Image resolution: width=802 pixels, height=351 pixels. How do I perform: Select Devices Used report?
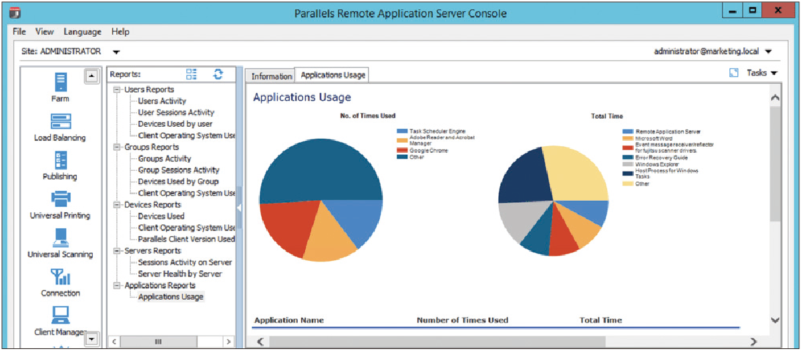tap(161, 216)
